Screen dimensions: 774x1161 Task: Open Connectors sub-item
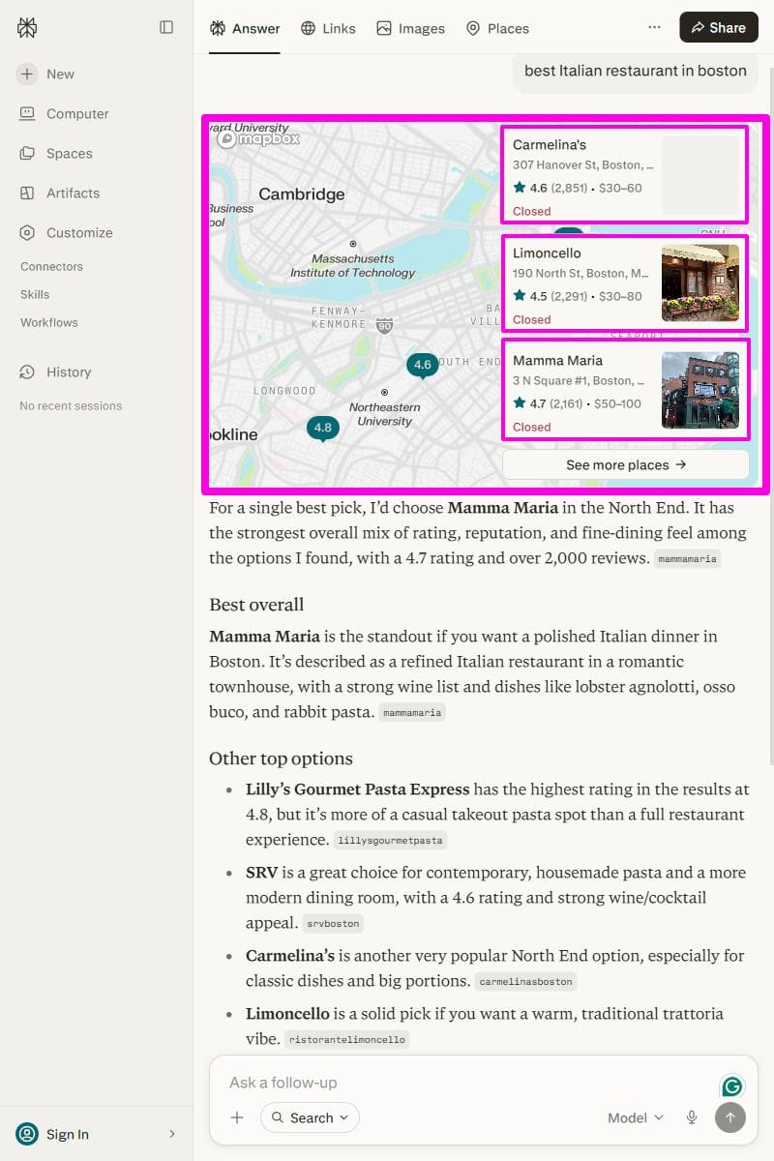pos(51,266)
